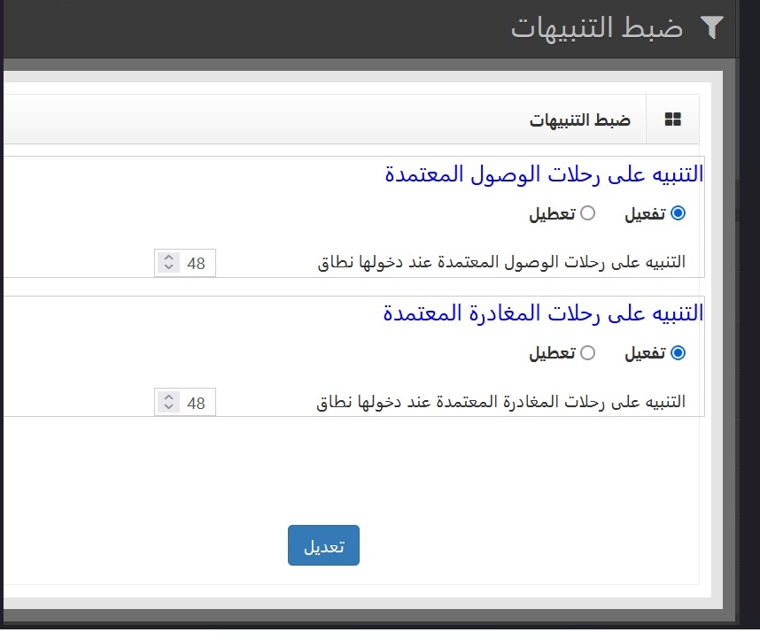Select تفعيل for arrival flights alert
The image size is (760, 640).
point(679,213)
